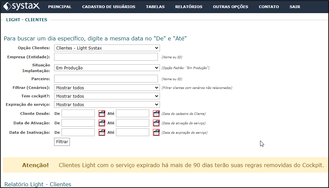This screenshot has width=329, height=188.
Task: Click the Sair link
Action: coord(295,7)
